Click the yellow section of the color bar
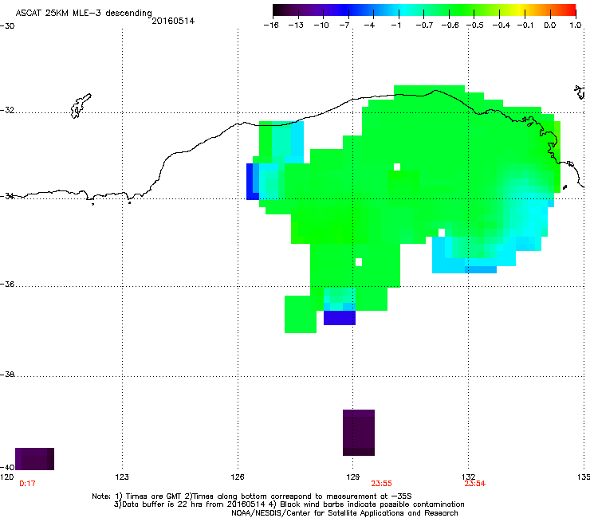This screenshot has width=590, height=518. [521, 10]
